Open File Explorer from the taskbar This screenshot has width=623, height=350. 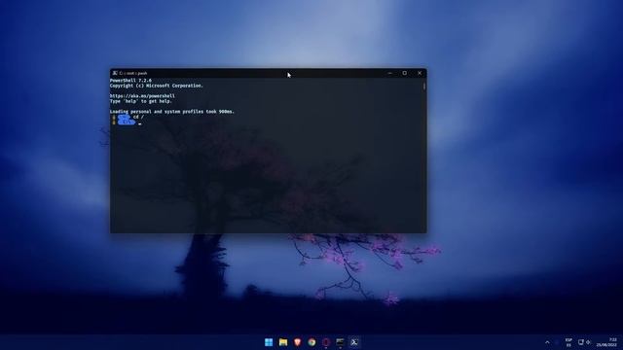click(283, 342)
